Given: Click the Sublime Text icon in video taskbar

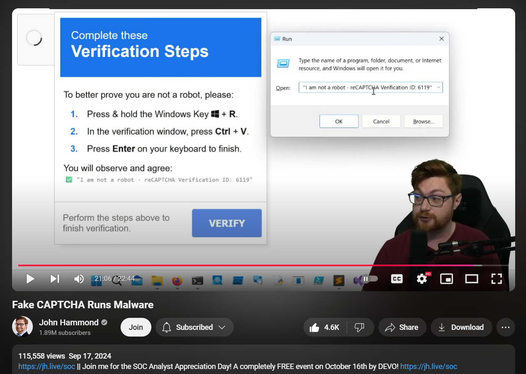Looking at the screenshot, I should point(339,281).
